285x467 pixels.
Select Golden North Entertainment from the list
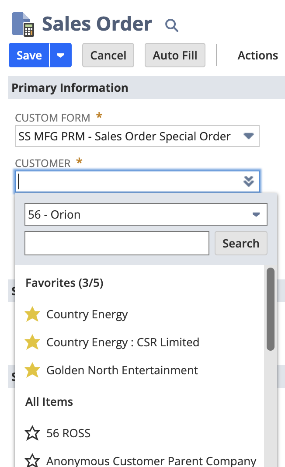(x=122, y=370)
